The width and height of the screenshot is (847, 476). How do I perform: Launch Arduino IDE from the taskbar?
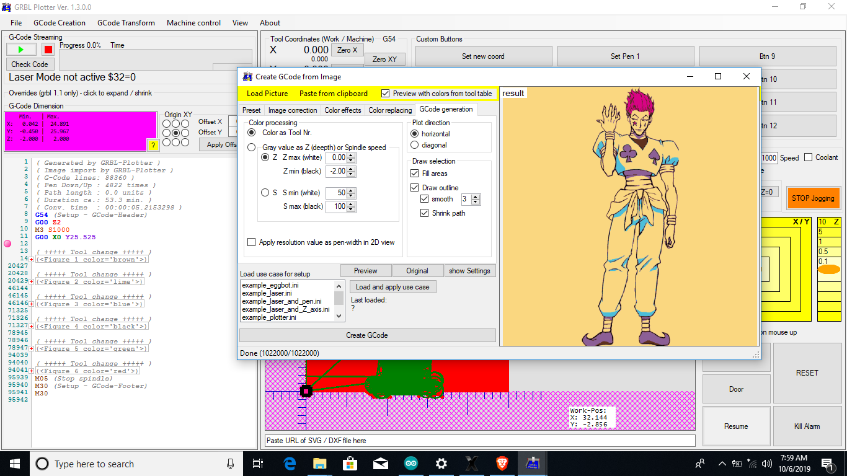pos(411,464)
